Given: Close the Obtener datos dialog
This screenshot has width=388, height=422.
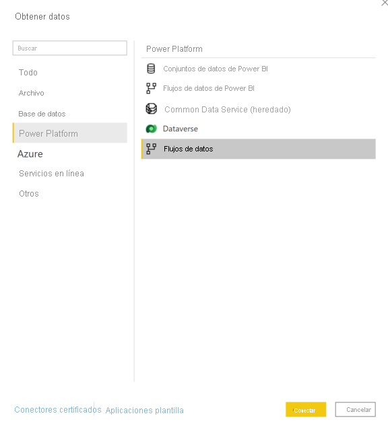Looking at the screenshot, I should pyautogui.click(x=385, y=3).
